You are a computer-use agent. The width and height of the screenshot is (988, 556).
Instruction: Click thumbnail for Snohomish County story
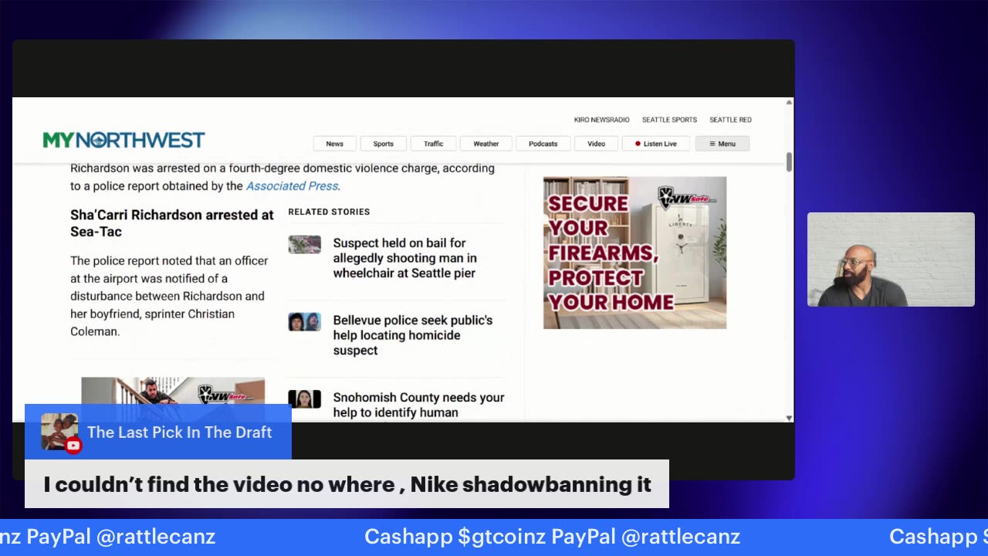pyautogui.click(x=304, y=399)
